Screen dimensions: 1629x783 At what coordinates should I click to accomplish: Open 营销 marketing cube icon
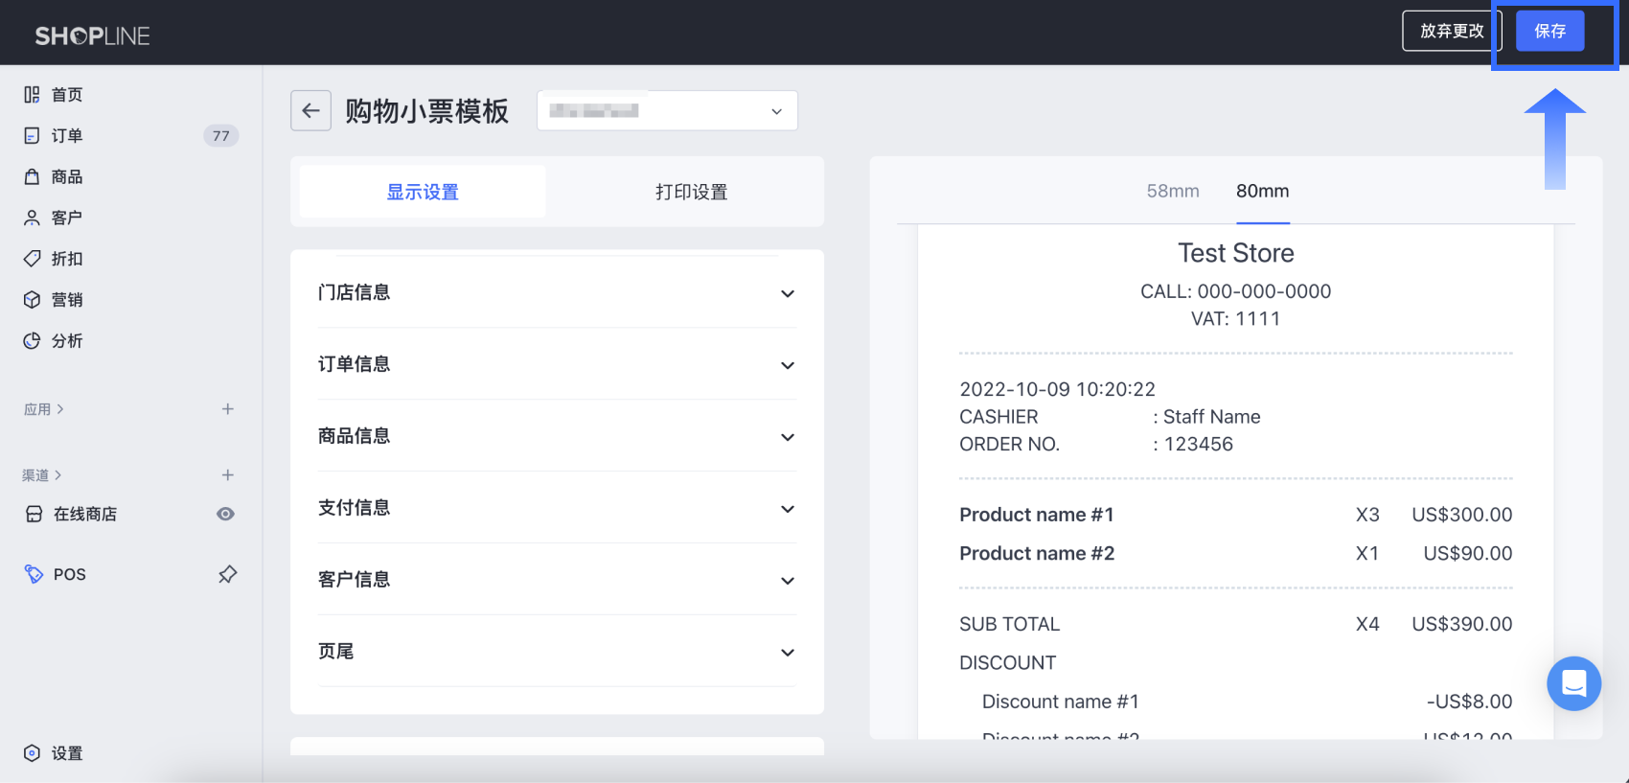(x=32, y=299)
